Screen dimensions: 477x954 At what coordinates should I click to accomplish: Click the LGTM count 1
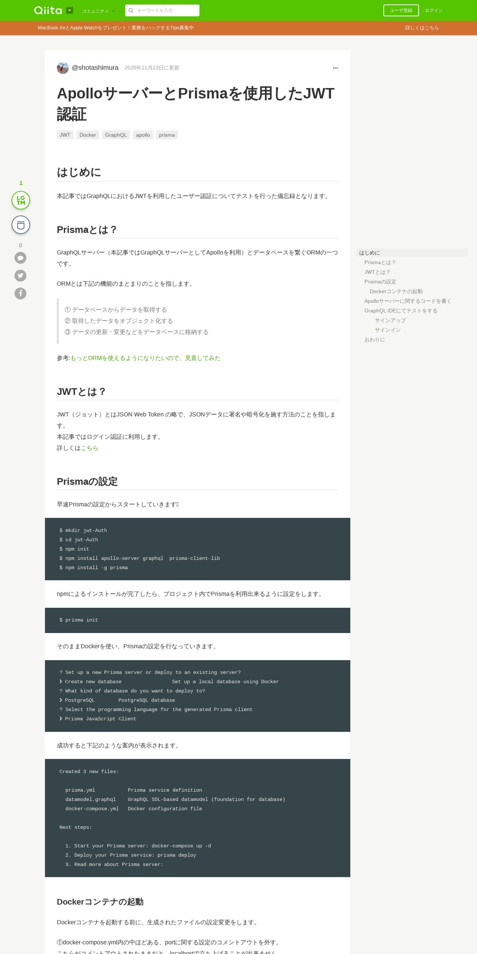pos(21,183)
